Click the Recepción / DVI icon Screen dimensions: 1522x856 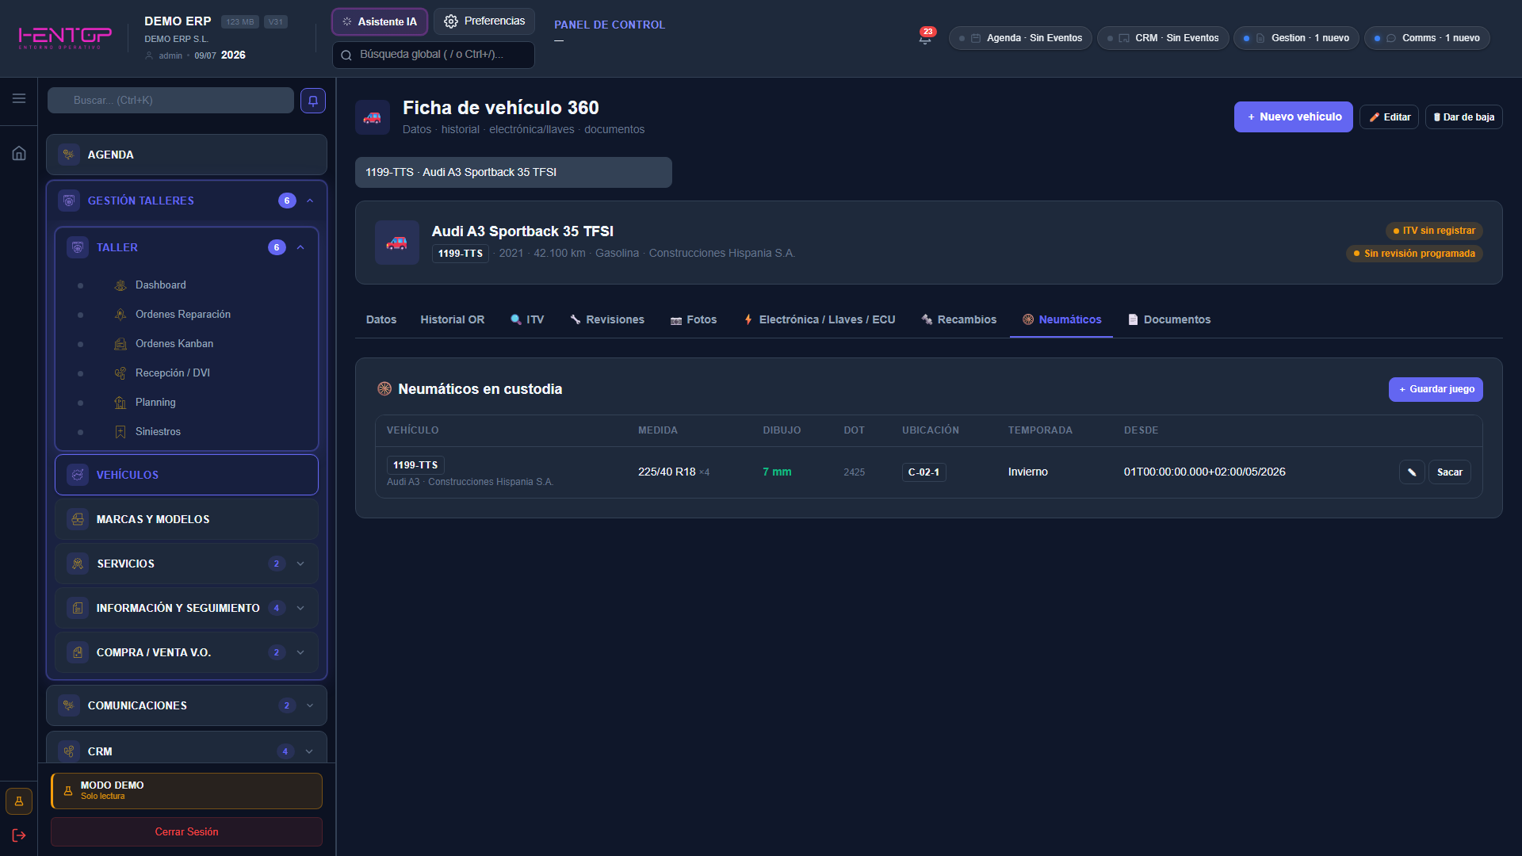click(120, 373)
